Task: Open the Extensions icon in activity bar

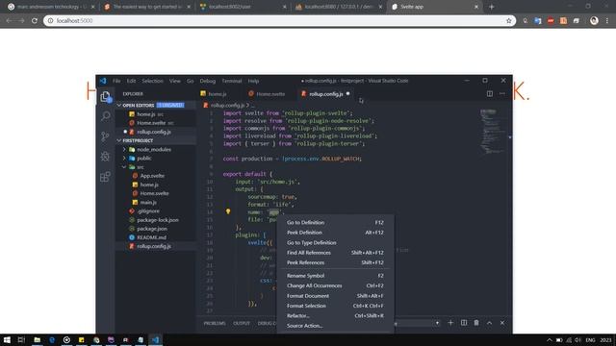Action: pyautogui.click(x=105, y=177)
